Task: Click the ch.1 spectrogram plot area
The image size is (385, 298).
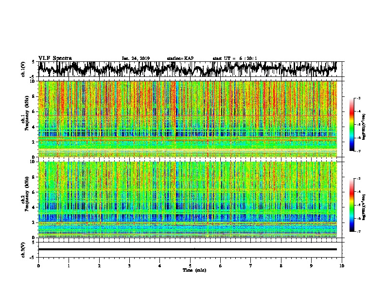Action: pos(187,119)
